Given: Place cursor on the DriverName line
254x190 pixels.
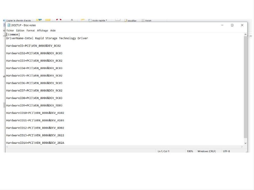Looking at the screenshot, I should pos(47,38).
